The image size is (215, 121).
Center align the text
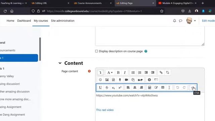pyautogui.click(x=135, y=87)
